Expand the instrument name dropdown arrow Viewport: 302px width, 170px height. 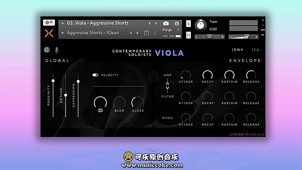coord(63,23)
